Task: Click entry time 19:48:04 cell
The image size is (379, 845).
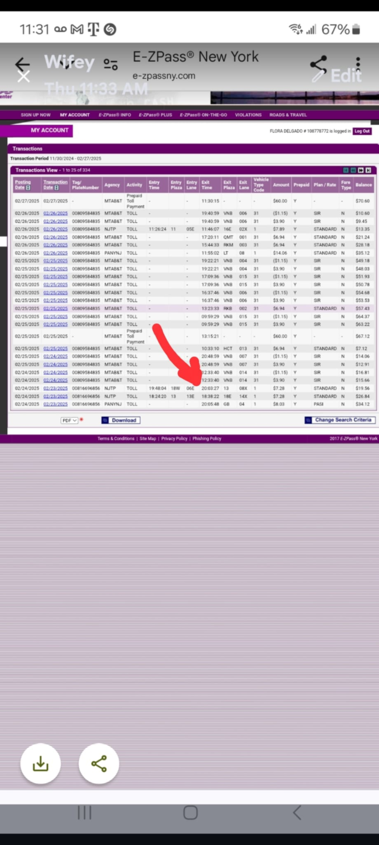Action: 157,388
